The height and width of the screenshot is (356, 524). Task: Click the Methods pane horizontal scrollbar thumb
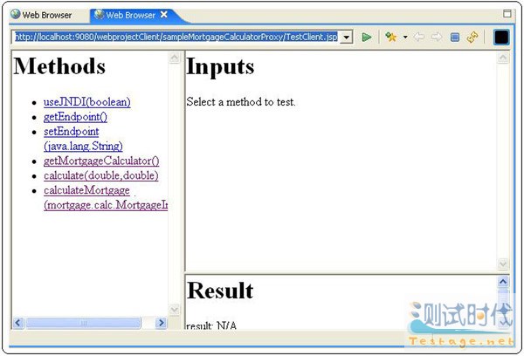pyautogui.click(x=82, y=323)
